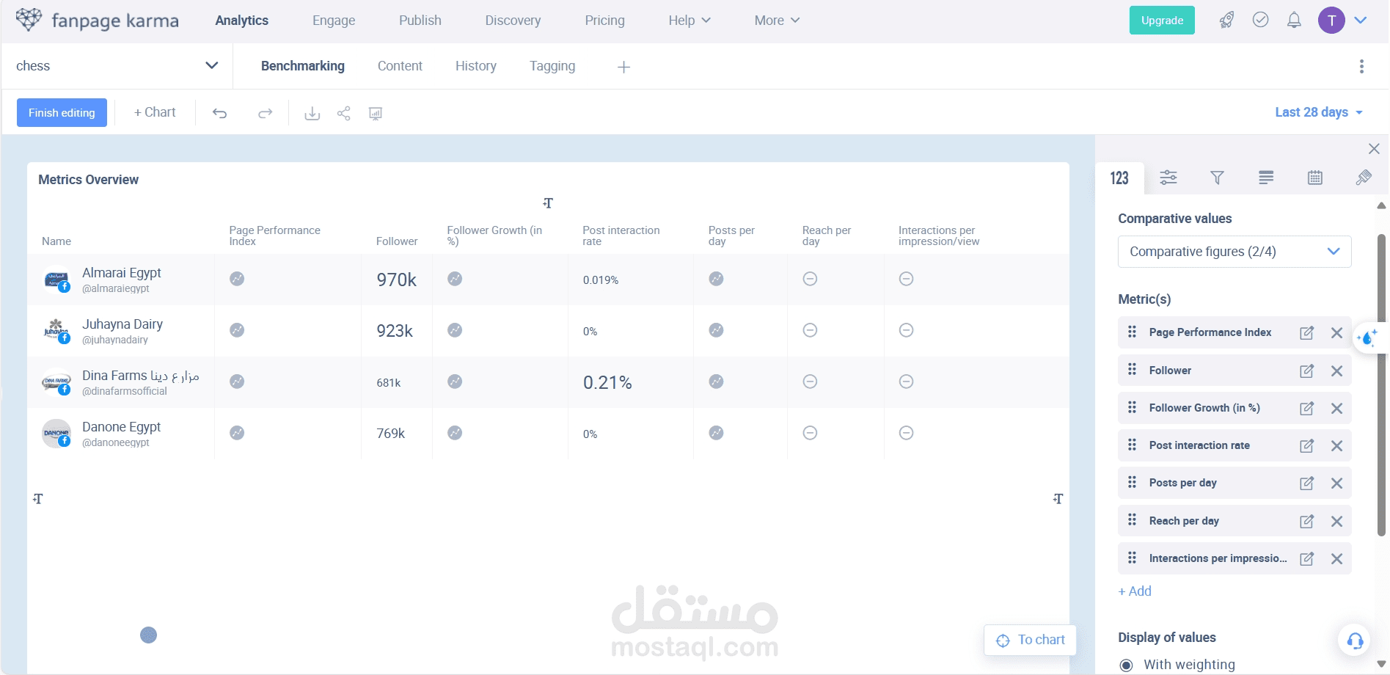Click the drag handle for Follower metric
This screenshot has width=1390, height=675.
1132,369
